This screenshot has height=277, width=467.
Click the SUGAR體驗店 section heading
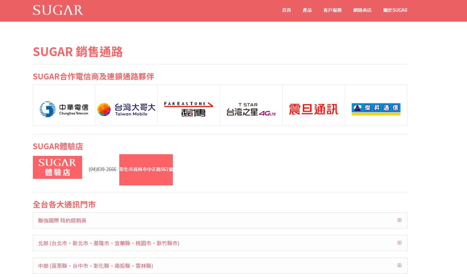pyautogui.click(x=58, y=146)
